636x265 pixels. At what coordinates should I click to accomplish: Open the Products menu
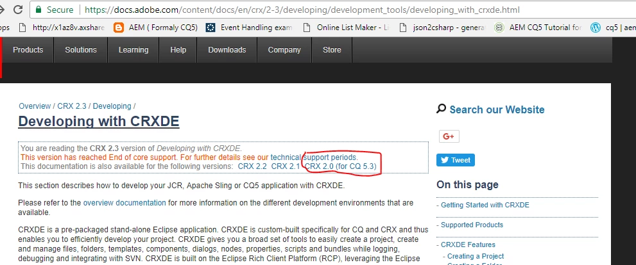point(28,50)
